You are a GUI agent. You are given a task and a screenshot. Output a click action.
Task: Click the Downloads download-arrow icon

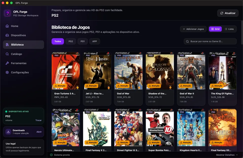coord(8,132)
